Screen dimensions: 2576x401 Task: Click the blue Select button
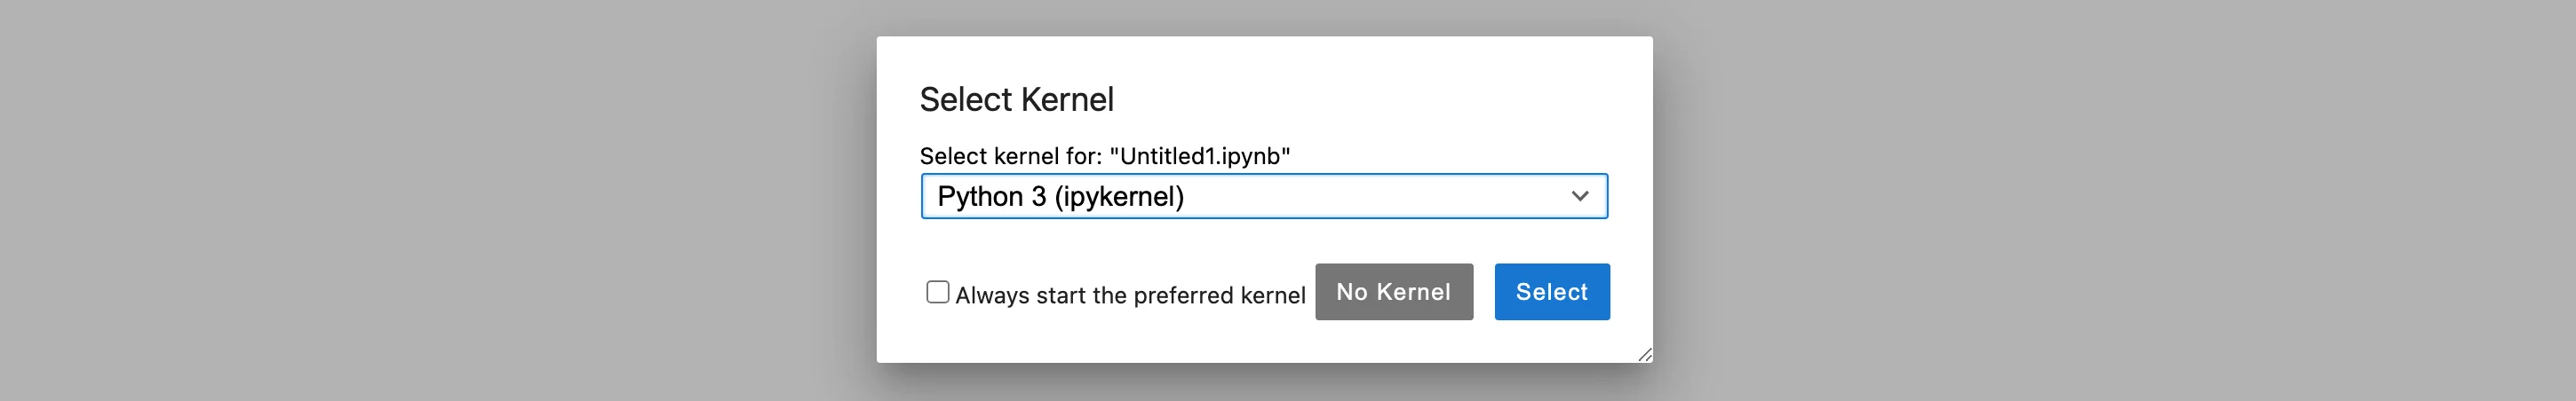click(1551, 291)
